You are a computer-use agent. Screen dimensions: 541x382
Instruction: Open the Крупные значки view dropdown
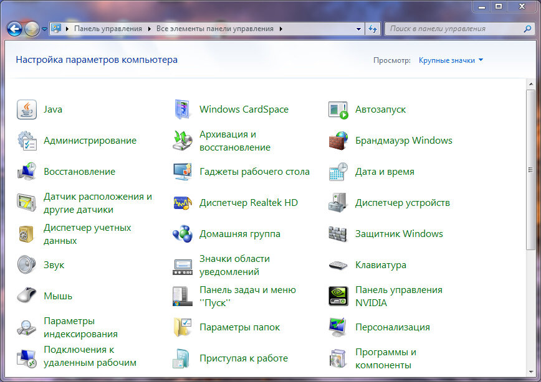coord(451,60)
